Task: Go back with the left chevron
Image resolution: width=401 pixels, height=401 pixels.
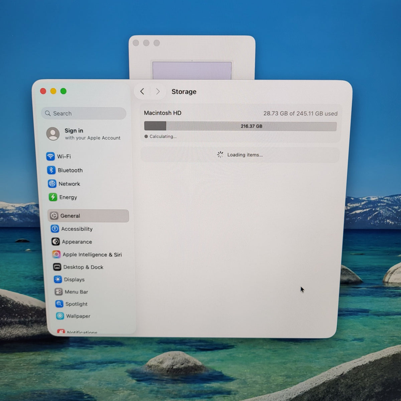Action: tap(142, 91)
